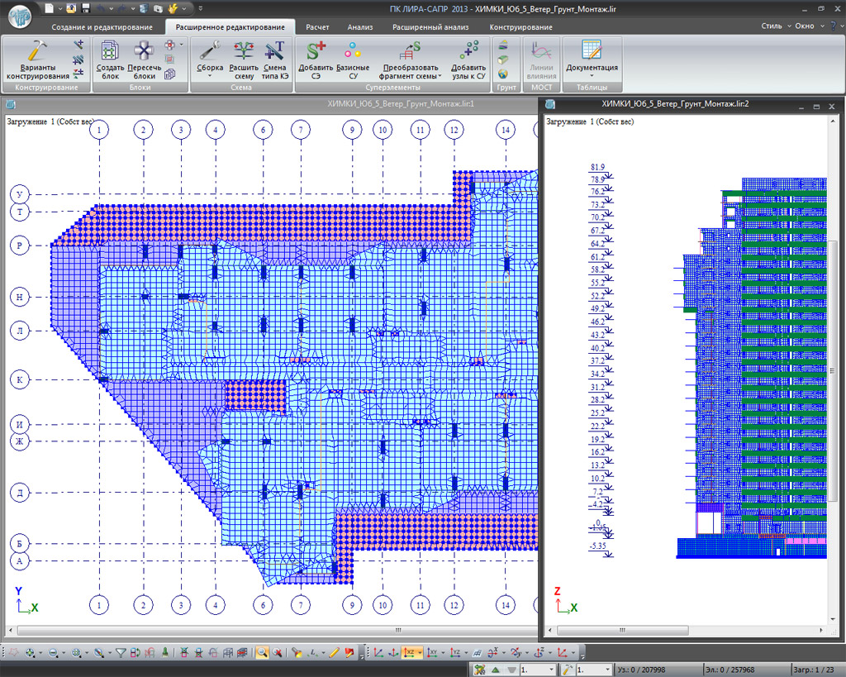Toggle the XZ projection view button
The width and height of the screenshot is (846, 677).
(x=410, y=652)
